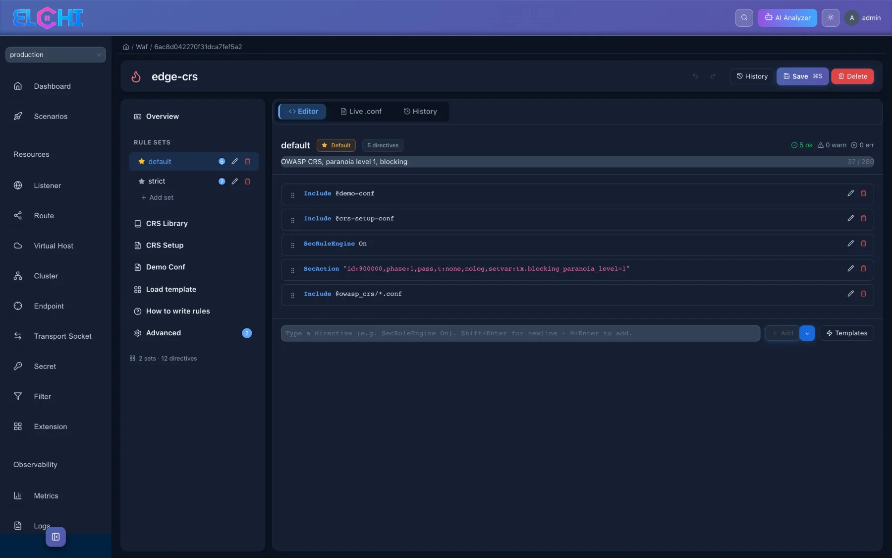Click the ELCHI logo
The width and height of the screenshot is (892, 558).
pos(48,18)
